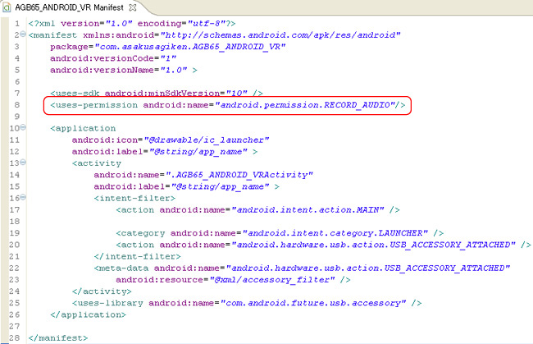The width and height of the screenshot is (533, 344).
Task: Collapse the activity element fold marker at line 13
Action: tap(23, 163)
